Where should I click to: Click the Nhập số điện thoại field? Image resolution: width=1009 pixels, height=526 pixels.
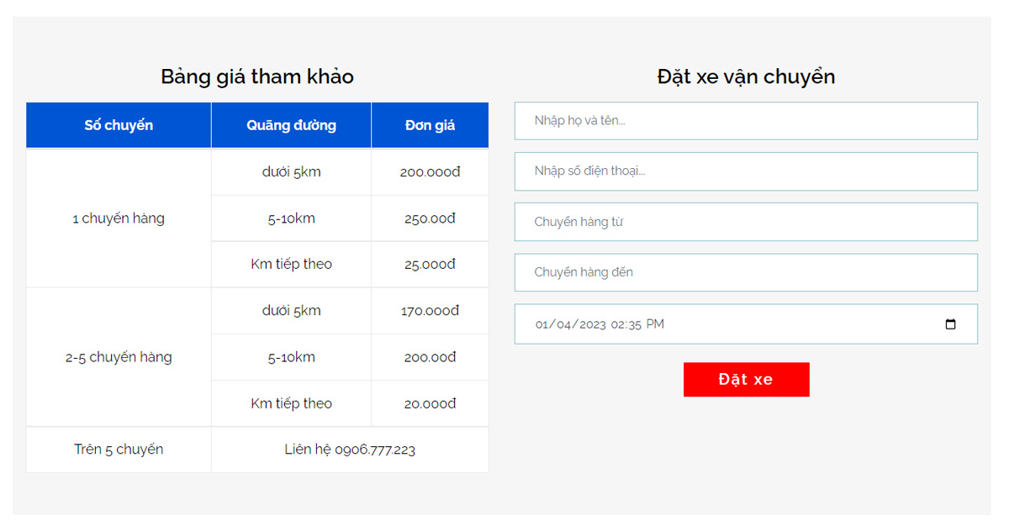(746, 171)
